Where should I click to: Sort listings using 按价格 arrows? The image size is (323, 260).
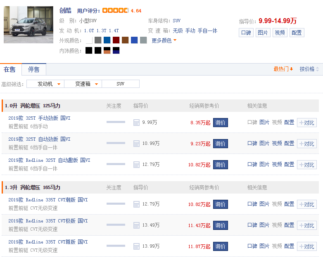tap(309, 69)
